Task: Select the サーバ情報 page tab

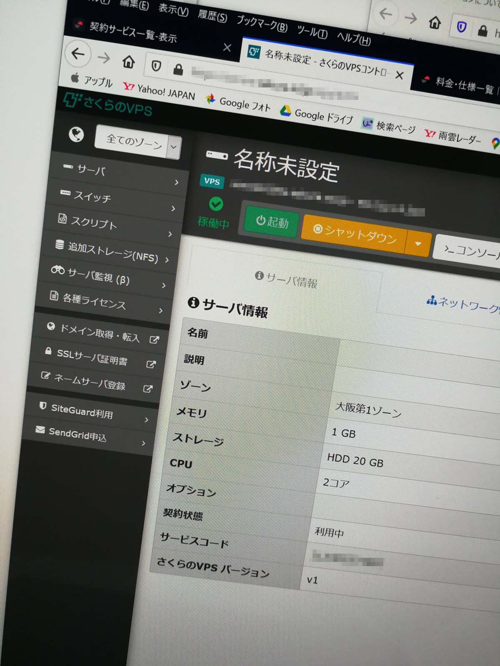Action: [286, 280]
